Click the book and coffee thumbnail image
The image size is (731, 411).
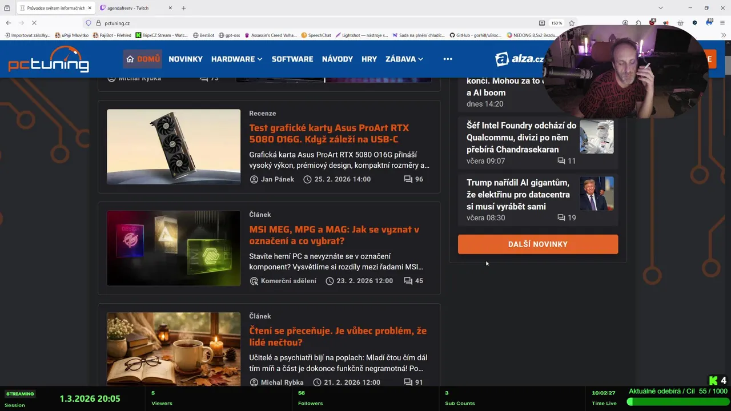tap(174, 349)
